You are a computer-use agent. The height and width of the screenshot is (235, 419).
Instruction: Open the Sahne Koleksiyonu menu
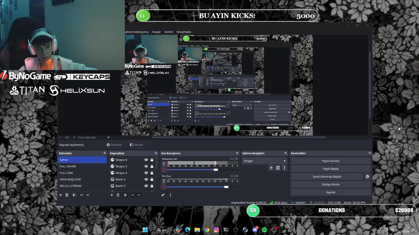[x=137, y=32]
